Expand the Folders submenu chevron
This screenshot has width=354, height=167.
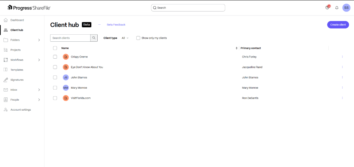tap(39, 40)
